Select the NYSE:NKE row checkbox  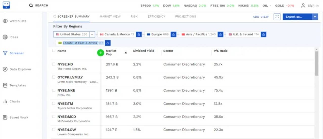point(54,90)
